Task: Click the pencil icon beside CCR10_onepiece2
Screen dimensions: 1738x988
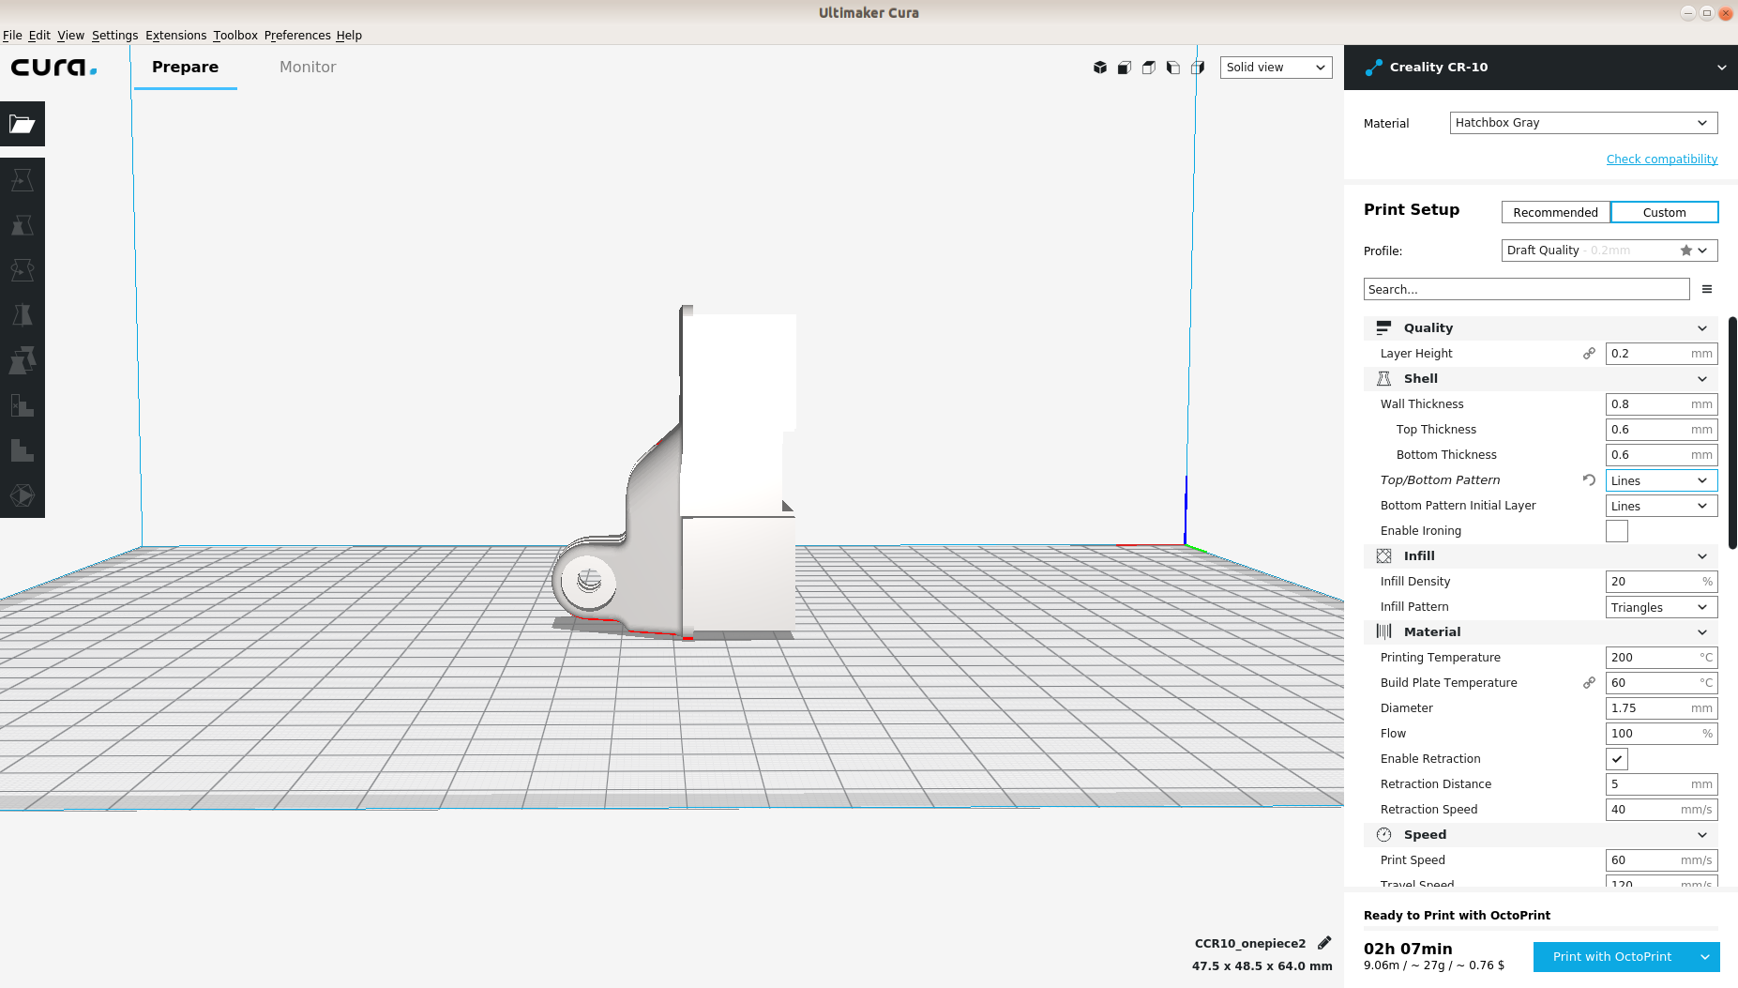Action: (x=1324, y=943)
